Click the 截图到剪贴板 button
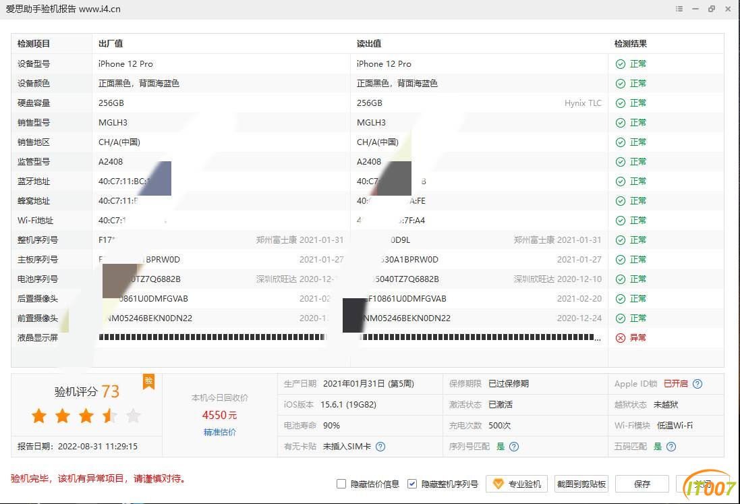740x504 pixels. pyautogui.click(x=581, y=484)
